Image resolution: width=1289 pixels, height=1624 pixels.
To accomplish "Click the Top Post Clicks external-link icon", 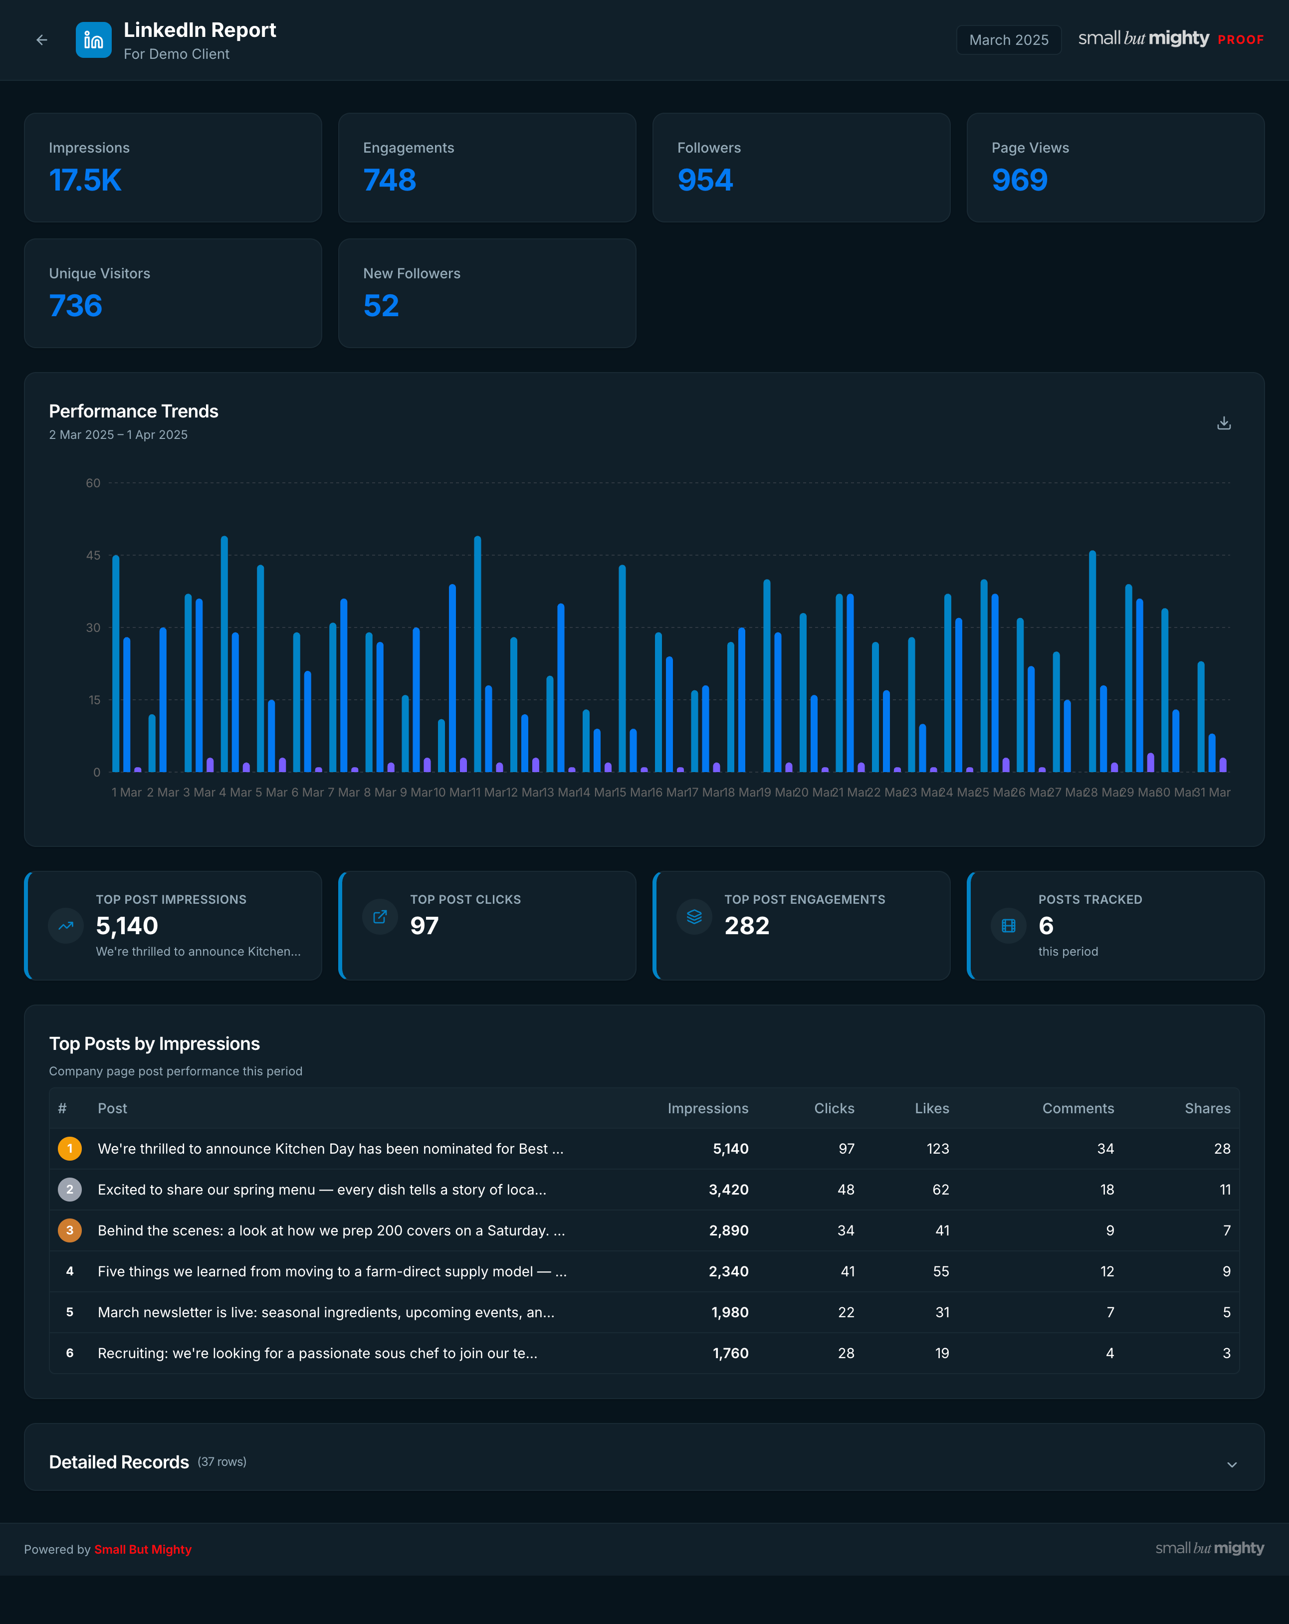I will tap(381, 917).
